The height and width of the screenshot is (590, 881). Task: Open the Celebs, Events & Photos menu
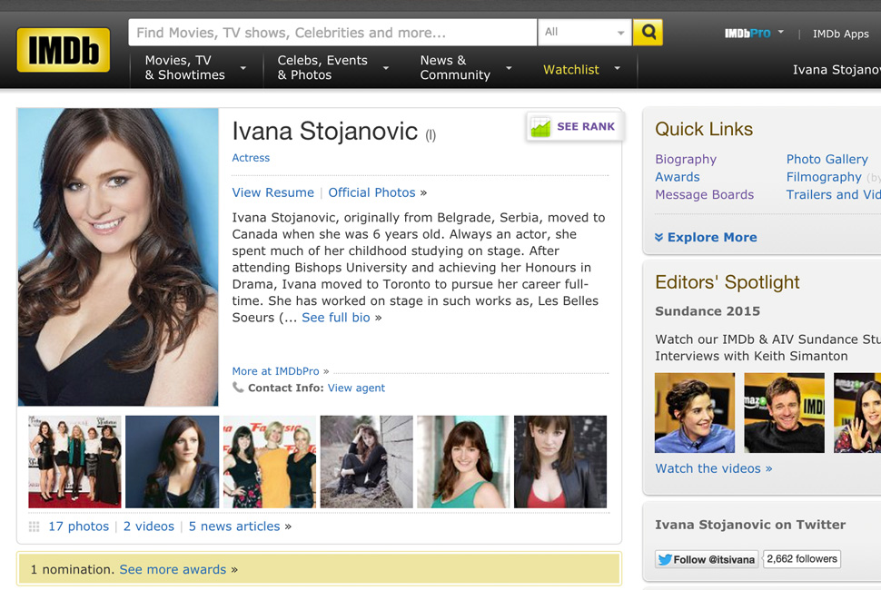pos(322,67)
